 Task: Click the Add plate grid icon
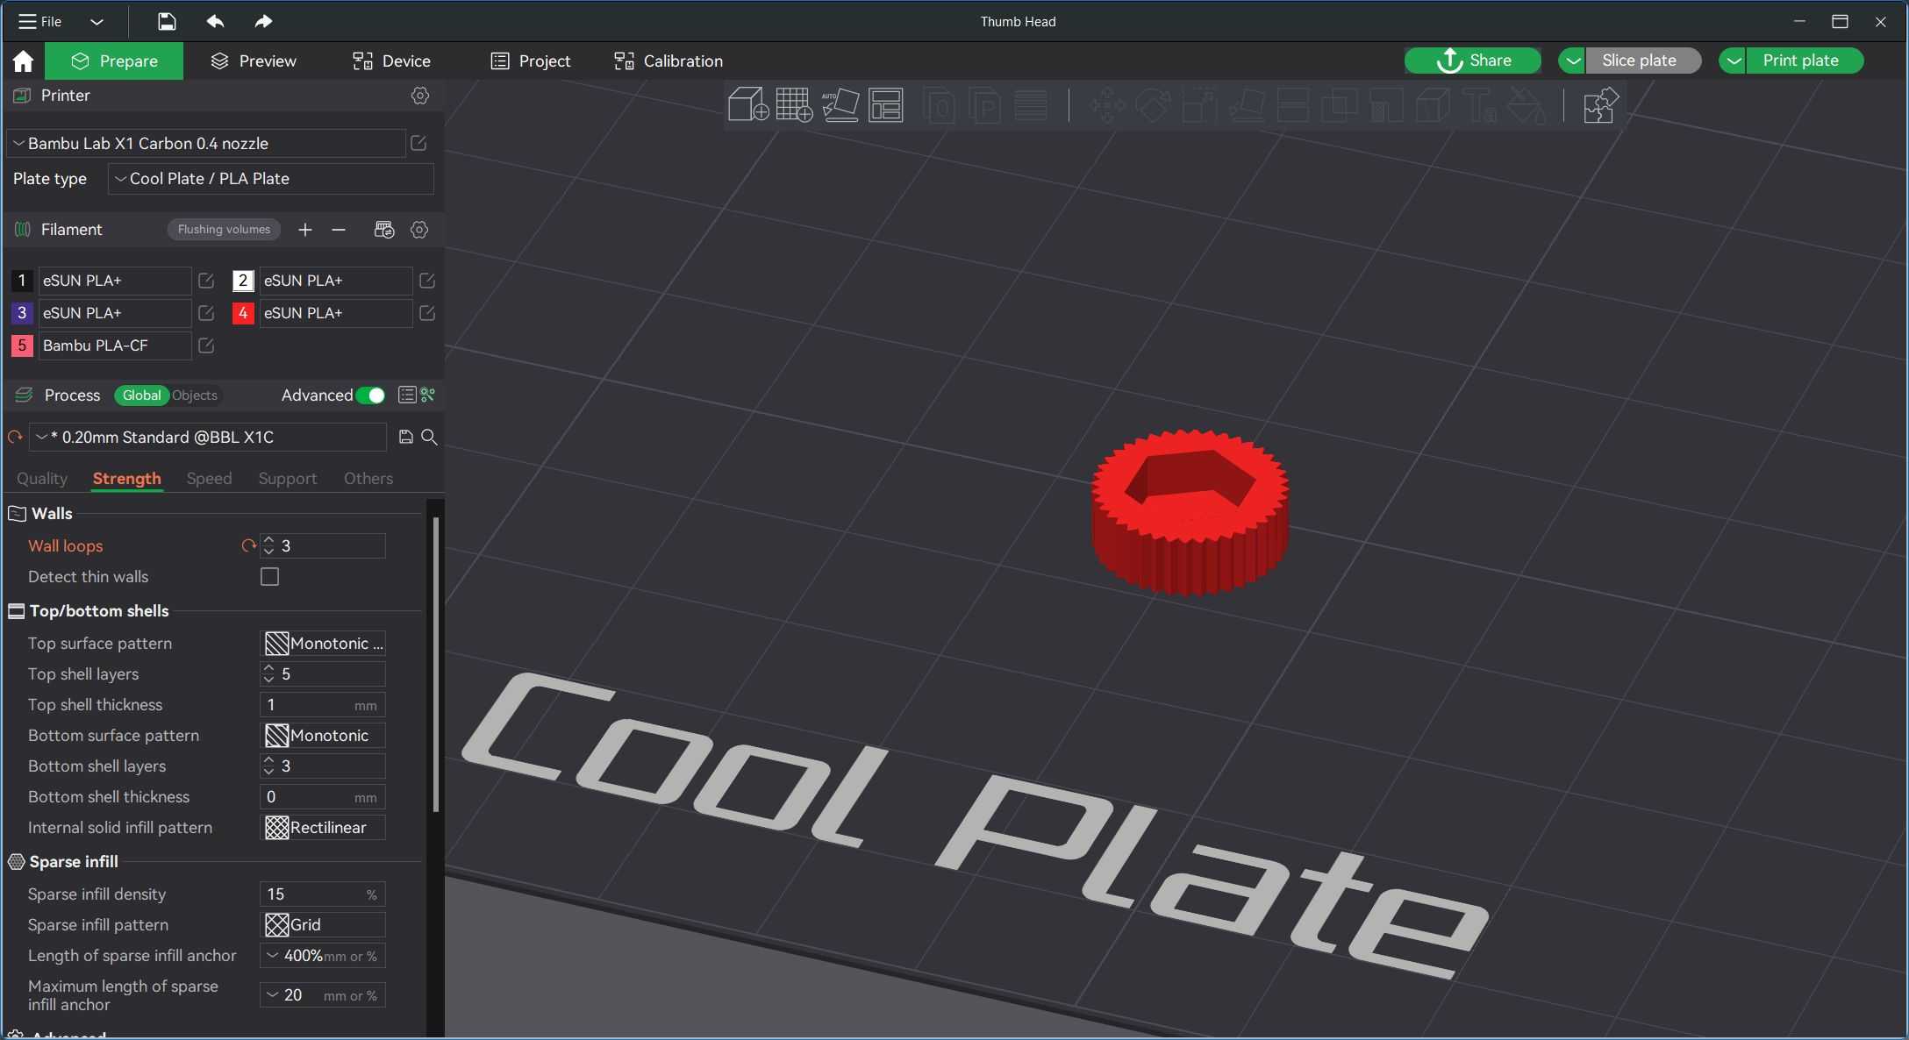click(x=794, y=105)
